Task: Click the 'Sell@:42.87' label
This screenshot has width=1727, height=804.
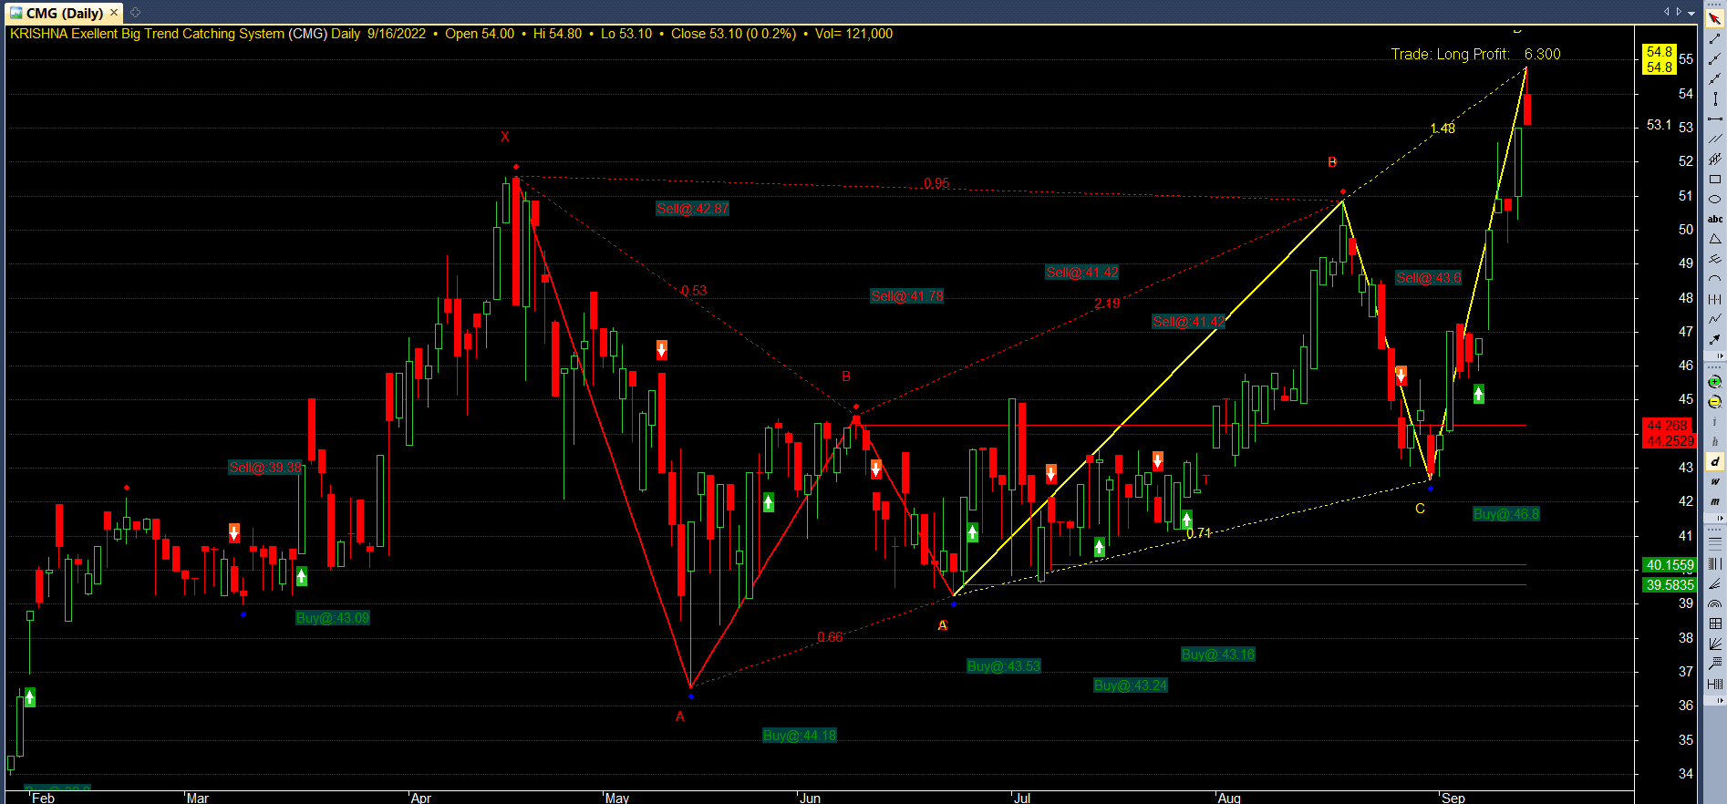Action: tap(693, 209)
